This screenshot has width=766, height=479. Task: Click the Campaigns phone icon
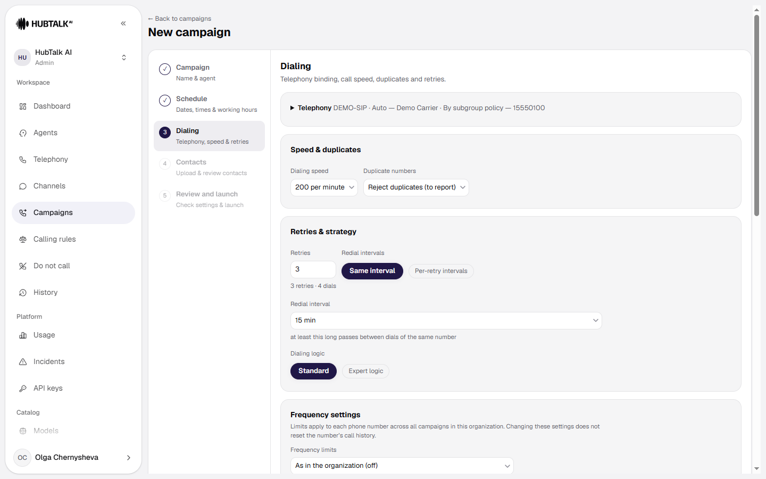pos(23,213)
